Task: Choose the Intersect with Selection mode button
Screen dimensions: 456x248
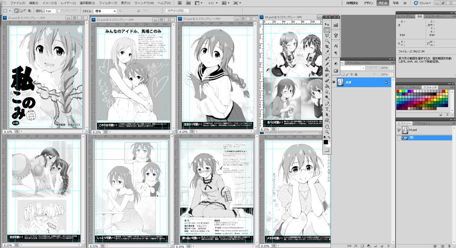Action: point(29,11)
